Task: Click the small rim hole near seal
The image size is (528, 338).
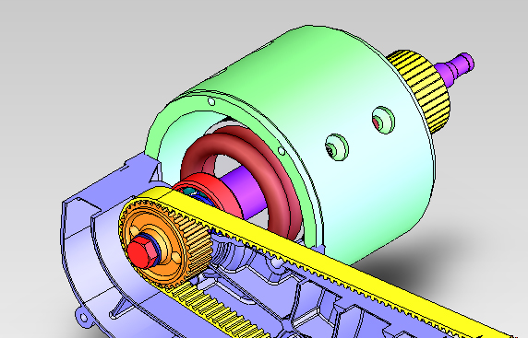Action: pyautogui.click(x=282, y=151)
